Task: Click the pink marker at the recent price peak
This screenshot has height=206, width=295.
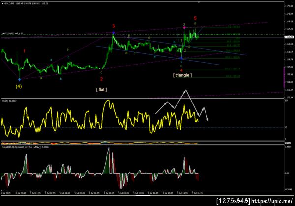Action: point(184,28)
